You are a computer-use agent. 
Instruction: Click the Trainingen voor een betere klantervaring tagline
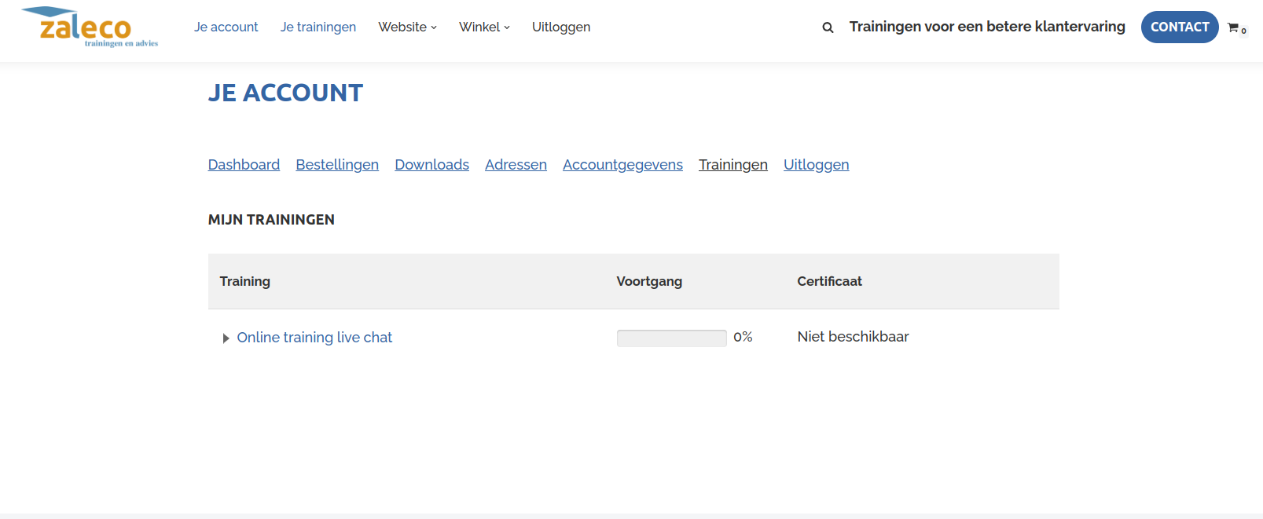pyautogui.click(x=987, y=27)
